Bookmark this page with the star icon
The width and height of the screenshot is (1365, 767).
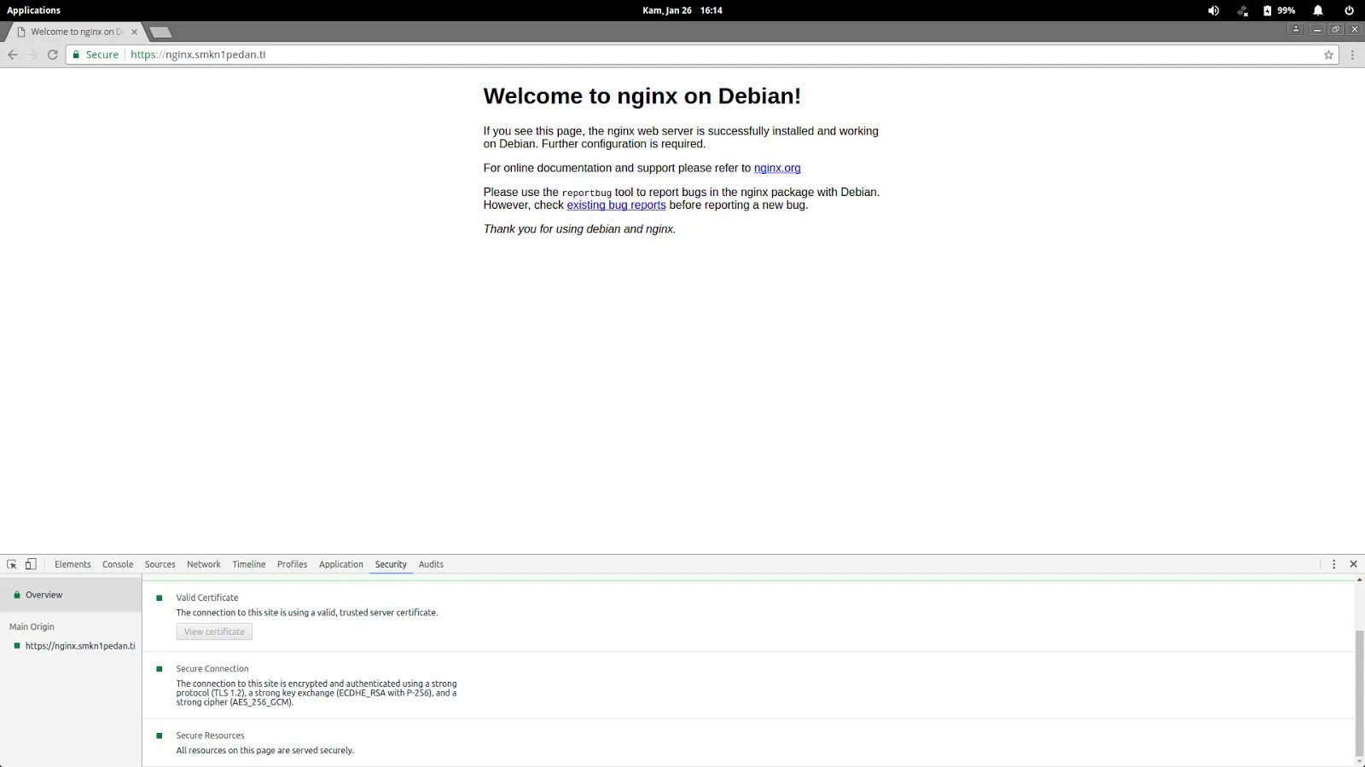[x=1328, y=55]
